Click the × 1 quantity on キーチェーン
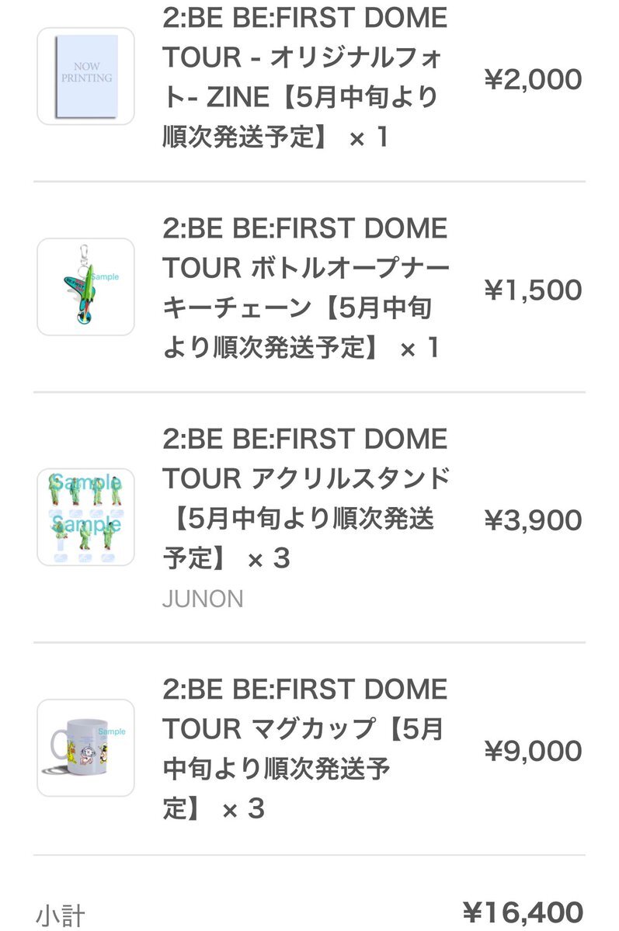Viewport: 619px width, 931px height. (x=420, y=348)
